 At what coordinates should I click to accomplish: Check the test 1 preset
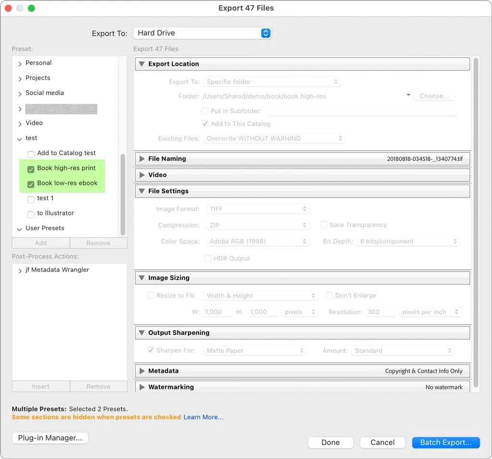(31, 199)
